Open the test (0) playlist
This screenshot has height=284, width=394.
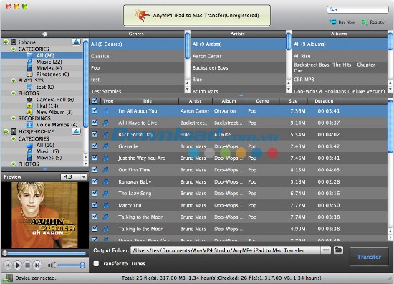tap(45, 87)
